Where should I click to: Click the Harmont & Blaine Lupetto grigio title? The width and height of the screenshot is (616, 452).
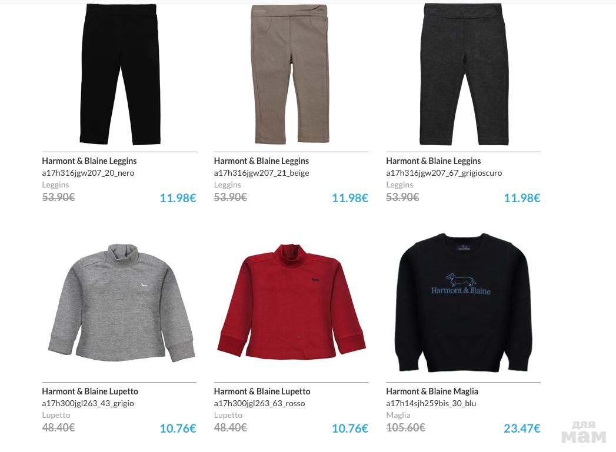point(90,391)
